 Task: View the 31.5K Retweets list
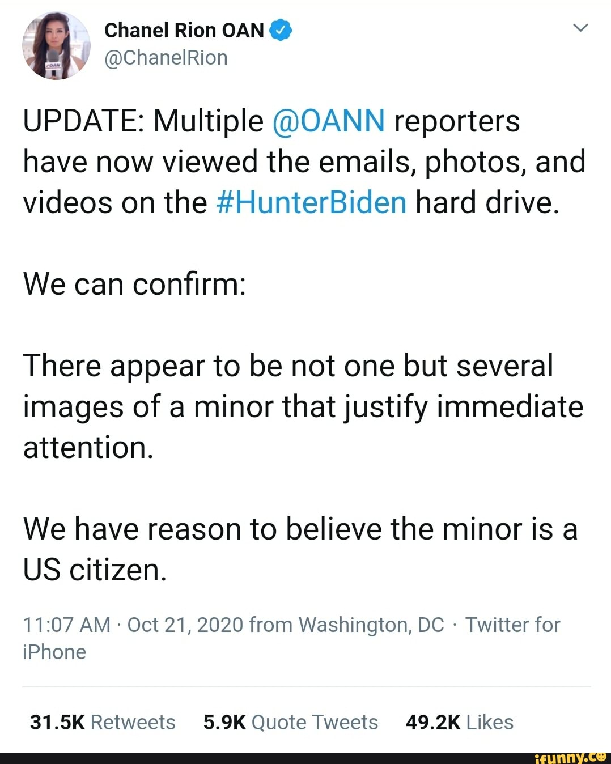tap(103, 722)
